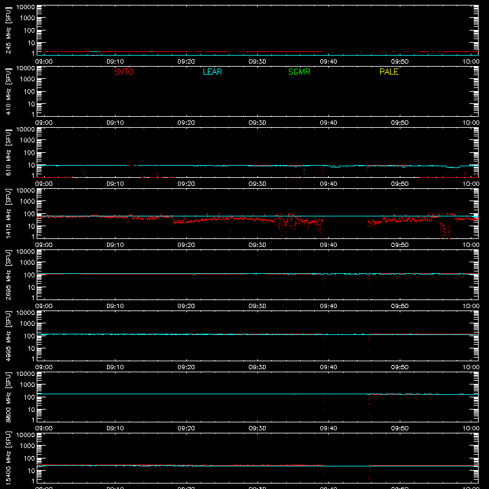Click 09:10 time label of 2695 MHz plot
The height and width of the screenshot is (489, 489).
pyautogui.click(x=115, y=306)
